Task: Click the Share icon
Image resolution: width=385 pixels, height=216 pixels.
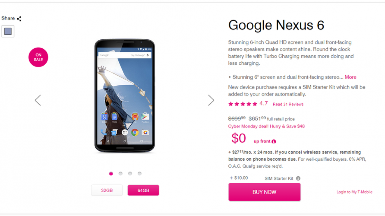Action: (x=19, y=19)
